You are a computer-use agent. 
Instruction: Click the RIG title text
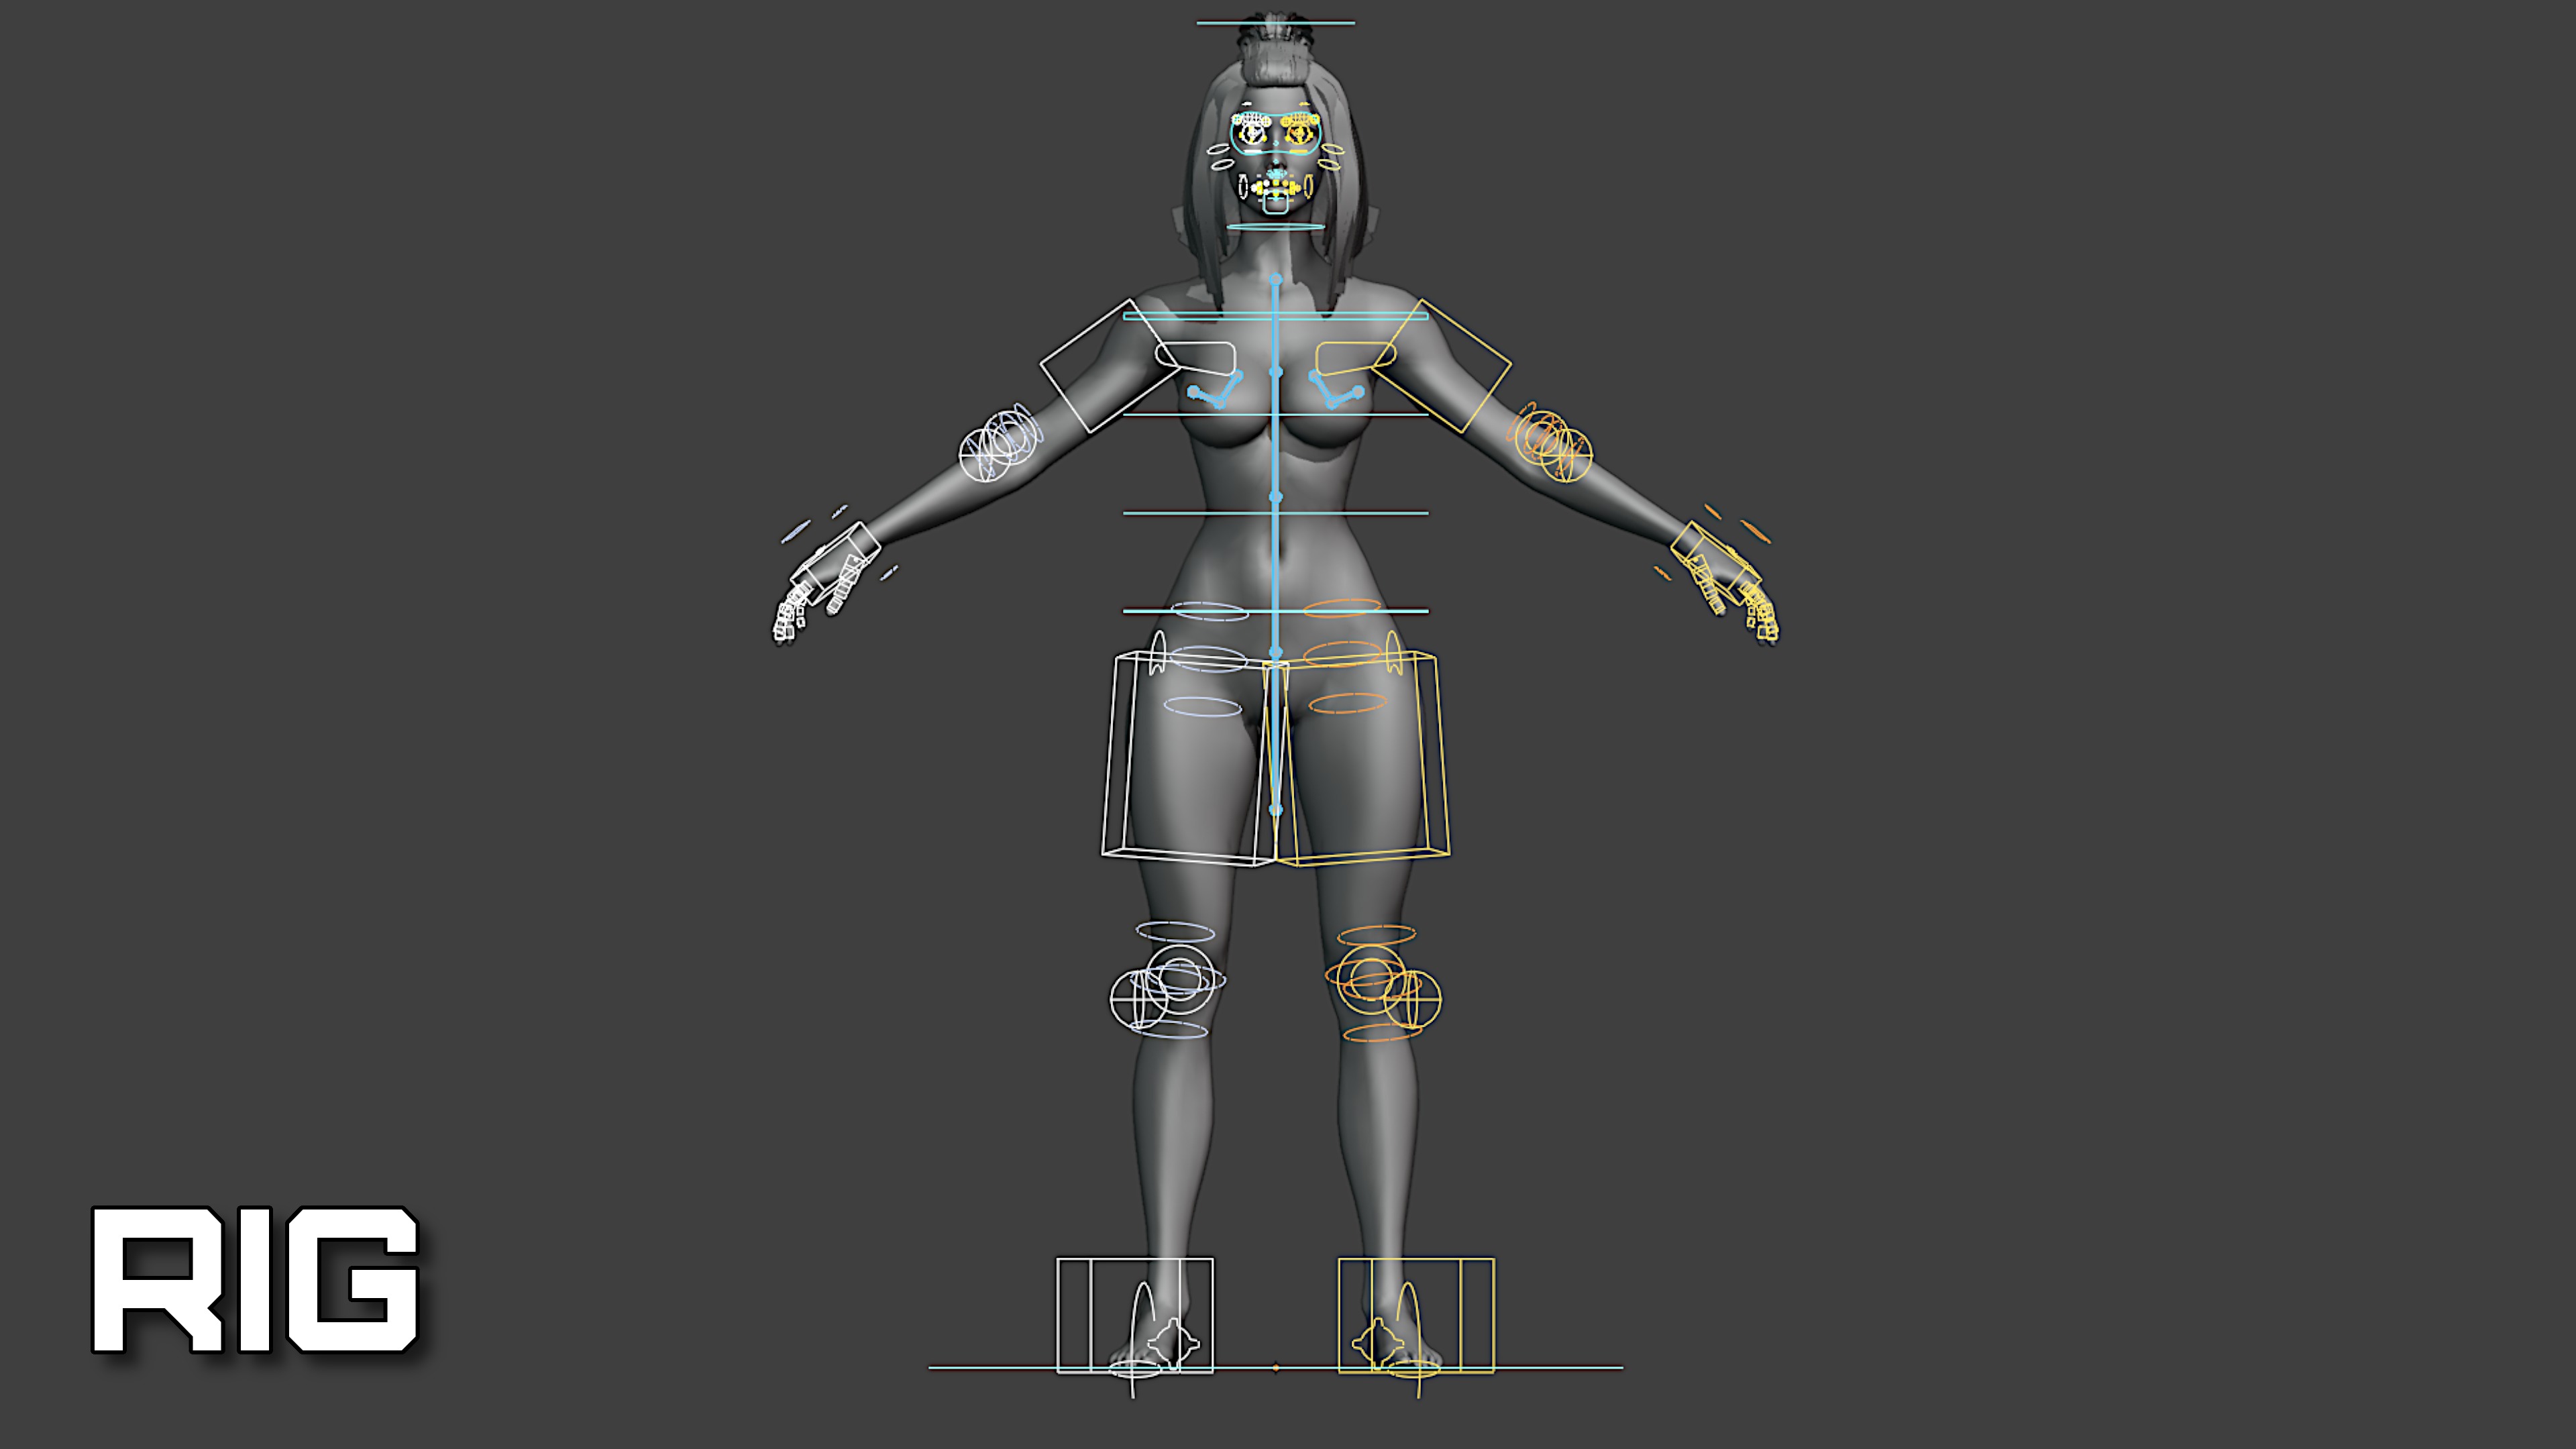[255, 1280]
